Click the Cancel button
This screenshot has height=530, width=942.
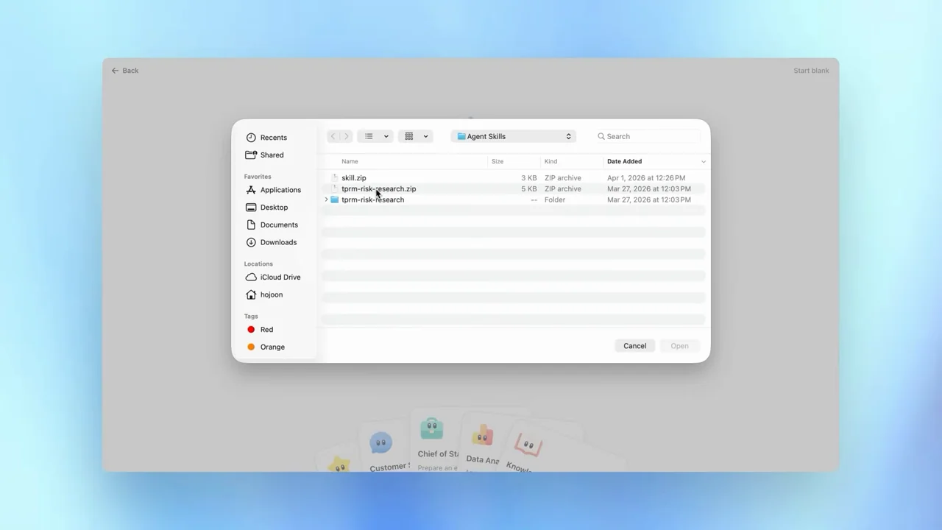click(x=634, y=346)
